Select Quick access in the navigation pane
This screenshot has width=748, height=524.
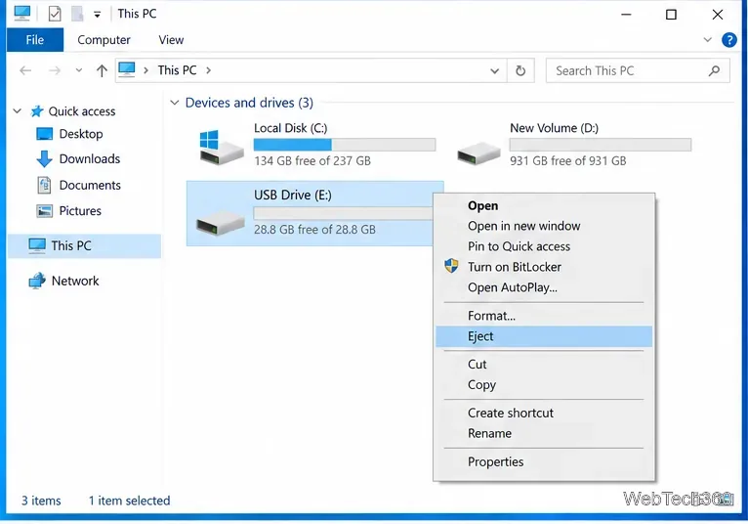coord(82,111)
